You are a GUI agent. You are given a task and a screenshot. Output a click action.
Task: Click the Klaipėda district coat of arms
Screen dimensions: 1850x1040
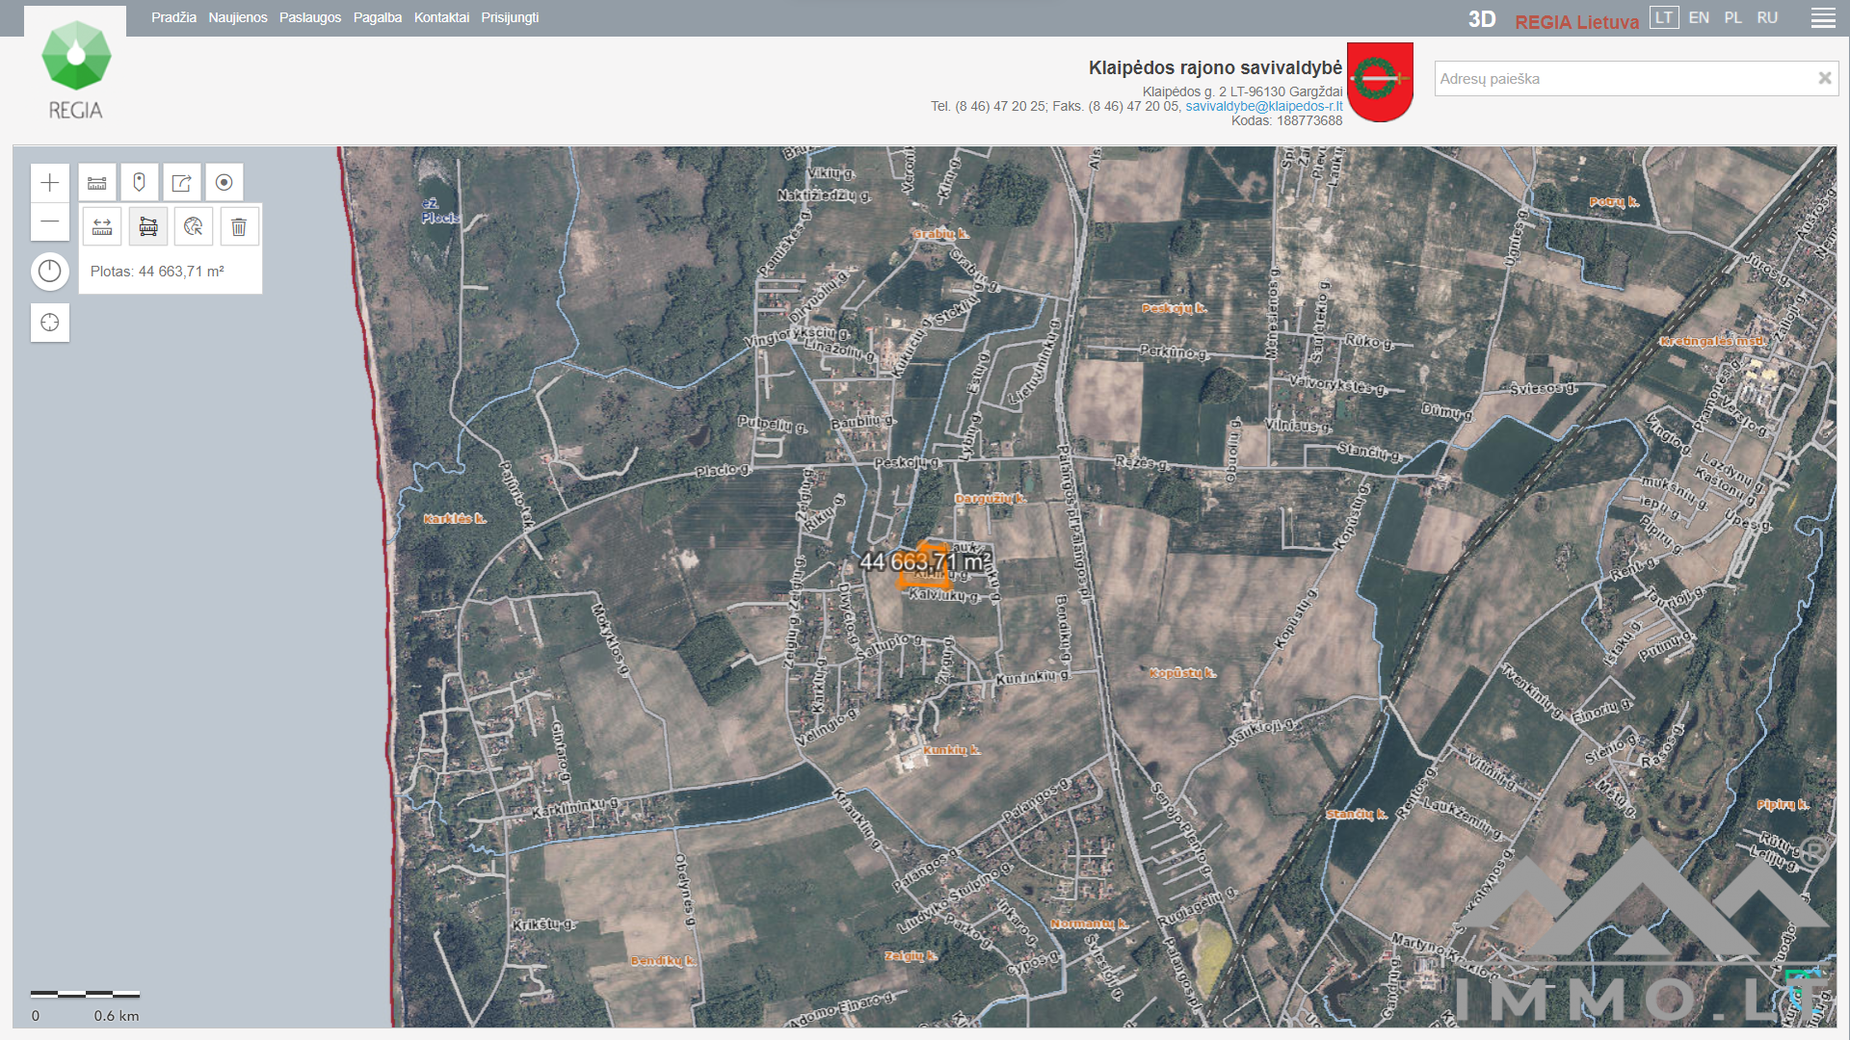tap(1380, 82)
